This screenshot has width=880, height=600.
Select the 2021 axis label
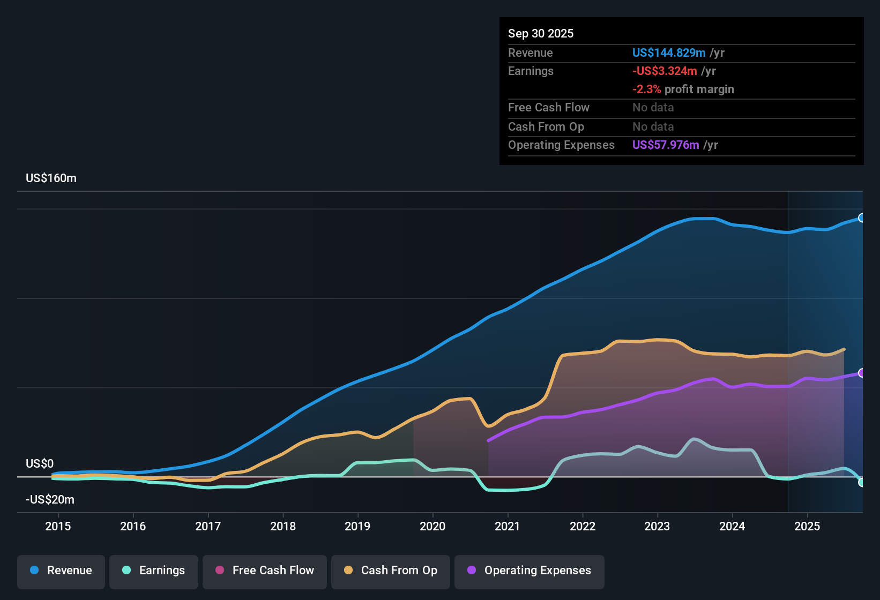click(508, 527)
